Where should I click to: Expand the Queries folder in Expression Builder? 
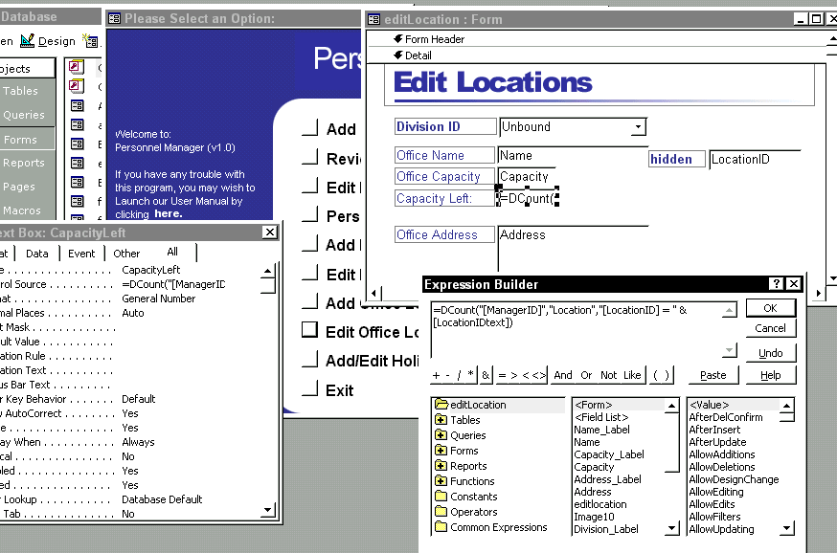click(x=441, y=435)
